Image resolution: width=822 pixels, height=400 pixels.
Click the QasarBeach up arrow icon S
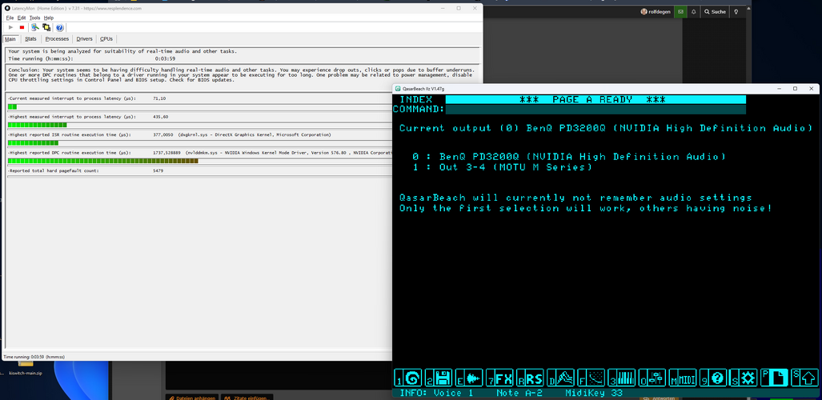(804, 378)
